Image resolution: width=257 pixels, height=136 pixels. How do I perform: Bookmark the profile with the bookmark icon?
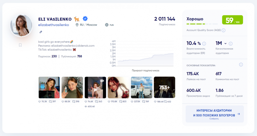[x=20, y=45]
